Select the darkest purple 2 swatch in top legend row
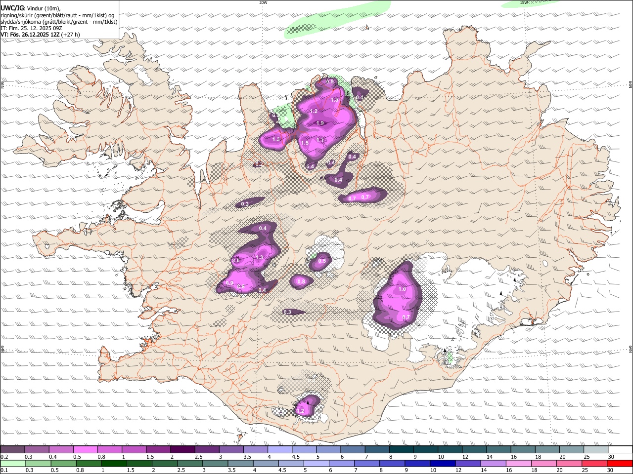Viewport: 633px width, 474px height. (x=182, y=449)
